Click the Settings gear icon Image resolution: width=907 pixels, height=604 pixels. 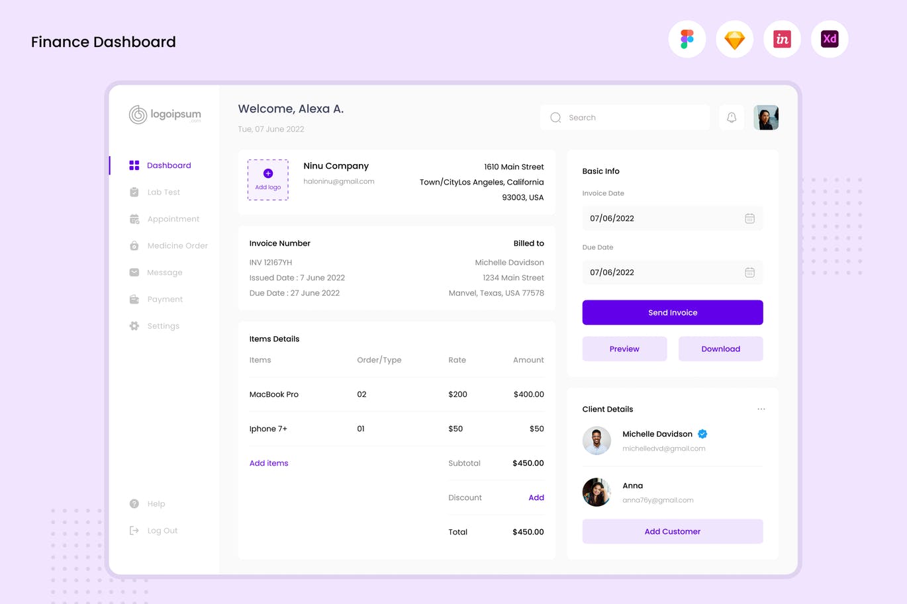pos(134,325)
